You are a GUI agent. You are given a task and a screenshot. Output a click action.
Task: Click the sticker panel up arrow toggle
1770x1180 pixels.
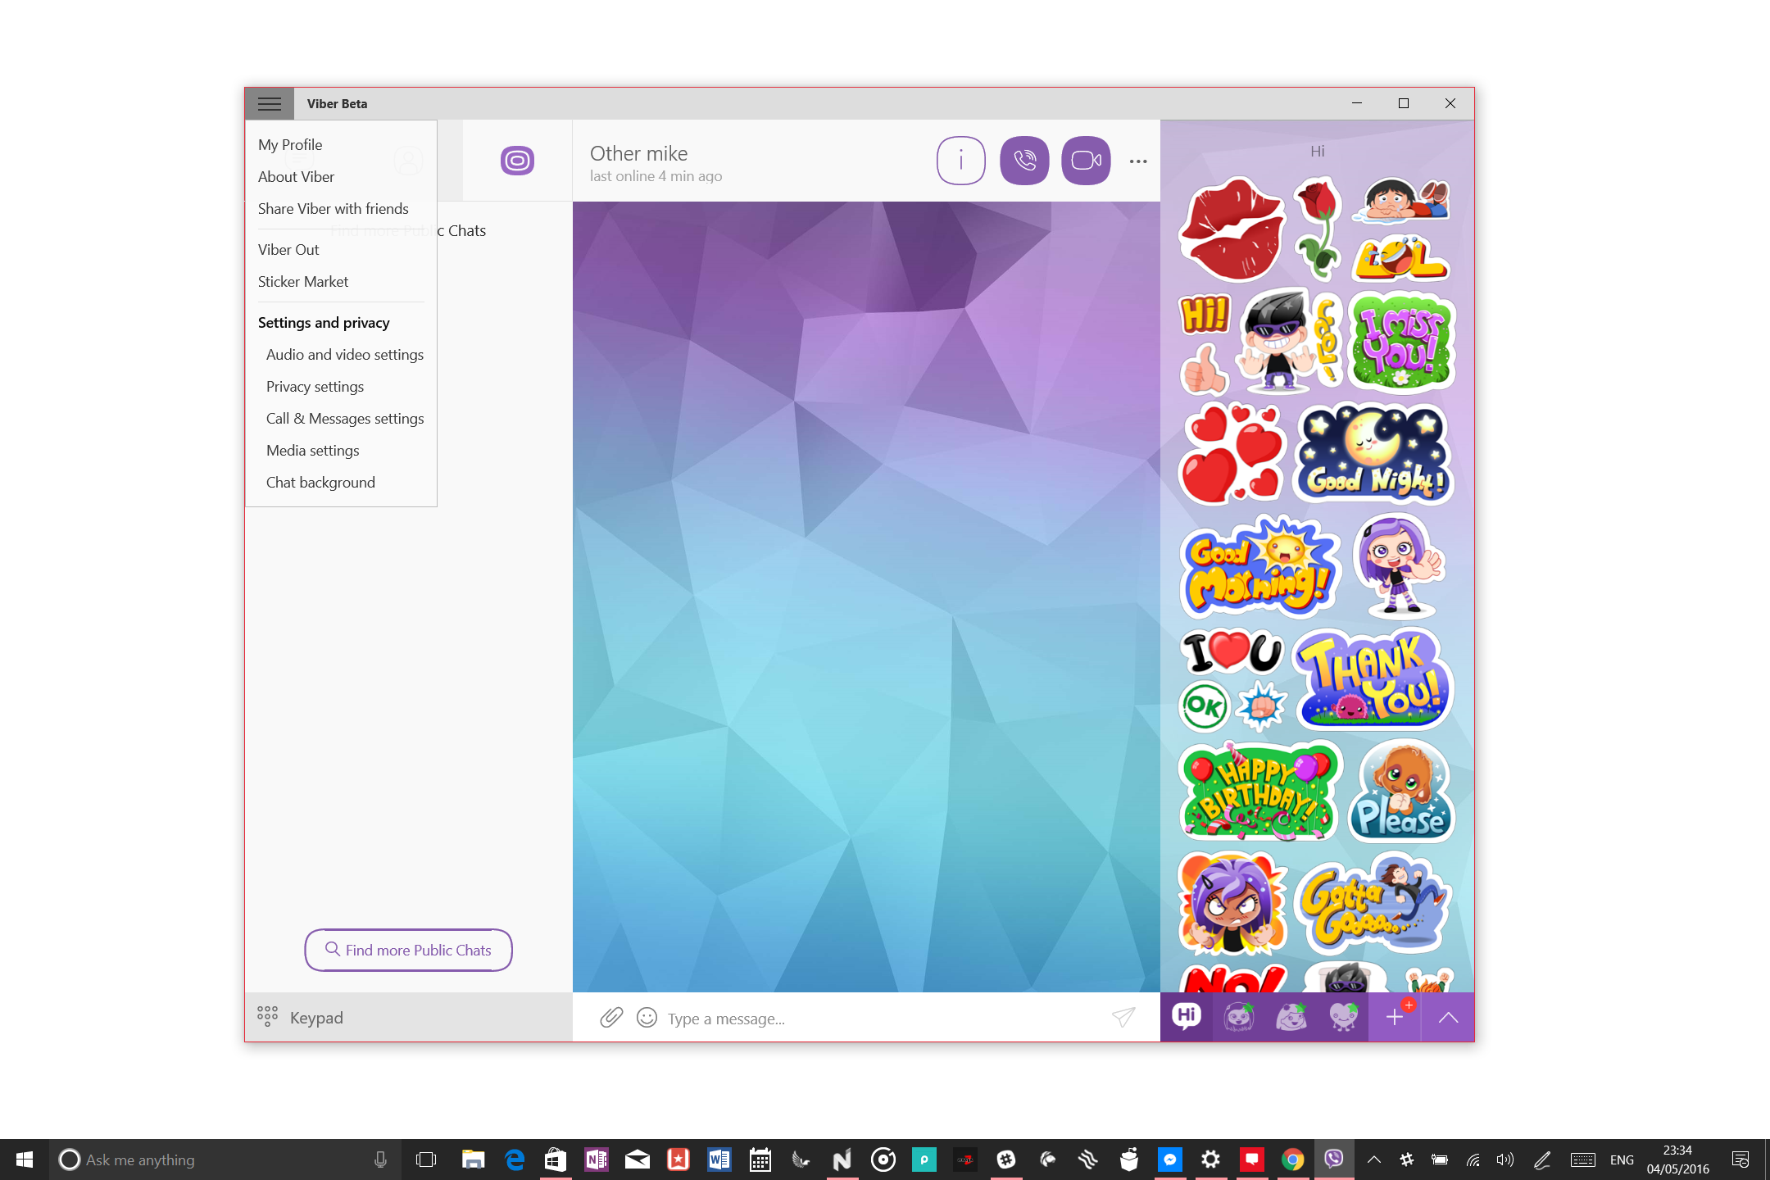[x=1449, y=1015]
